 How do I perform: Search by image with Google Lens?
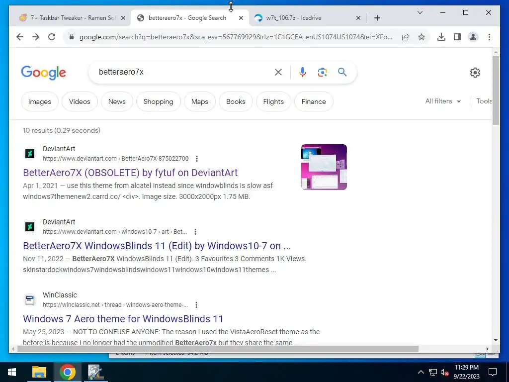[x=322, y=72]
